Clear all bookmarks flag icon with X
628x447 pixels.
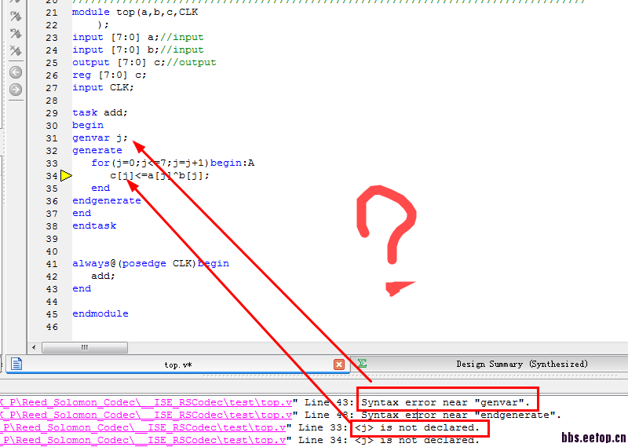coord(16,50)
